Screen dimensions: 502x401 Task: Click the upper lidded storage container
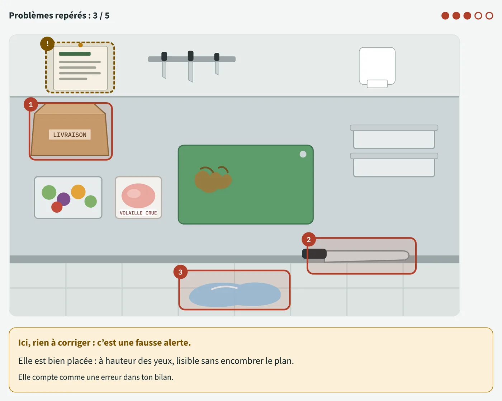[x=394, y=137]
